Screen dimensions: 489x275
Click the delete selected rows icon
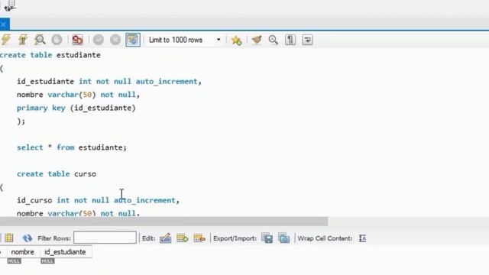click(199, 238)
